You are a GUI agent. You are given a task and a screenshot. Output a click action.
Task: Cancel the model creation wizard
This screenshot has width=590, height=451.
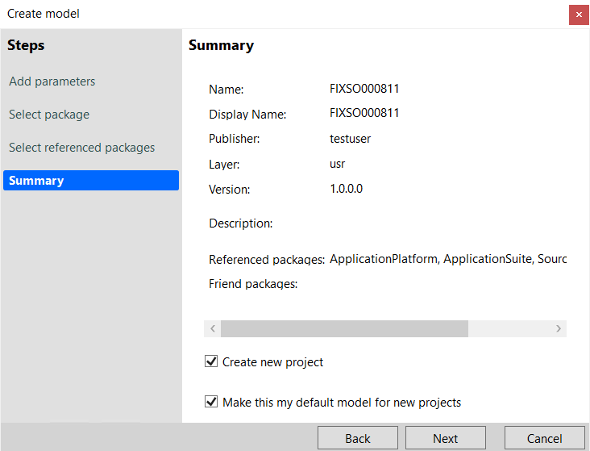(x=545, y=438)
